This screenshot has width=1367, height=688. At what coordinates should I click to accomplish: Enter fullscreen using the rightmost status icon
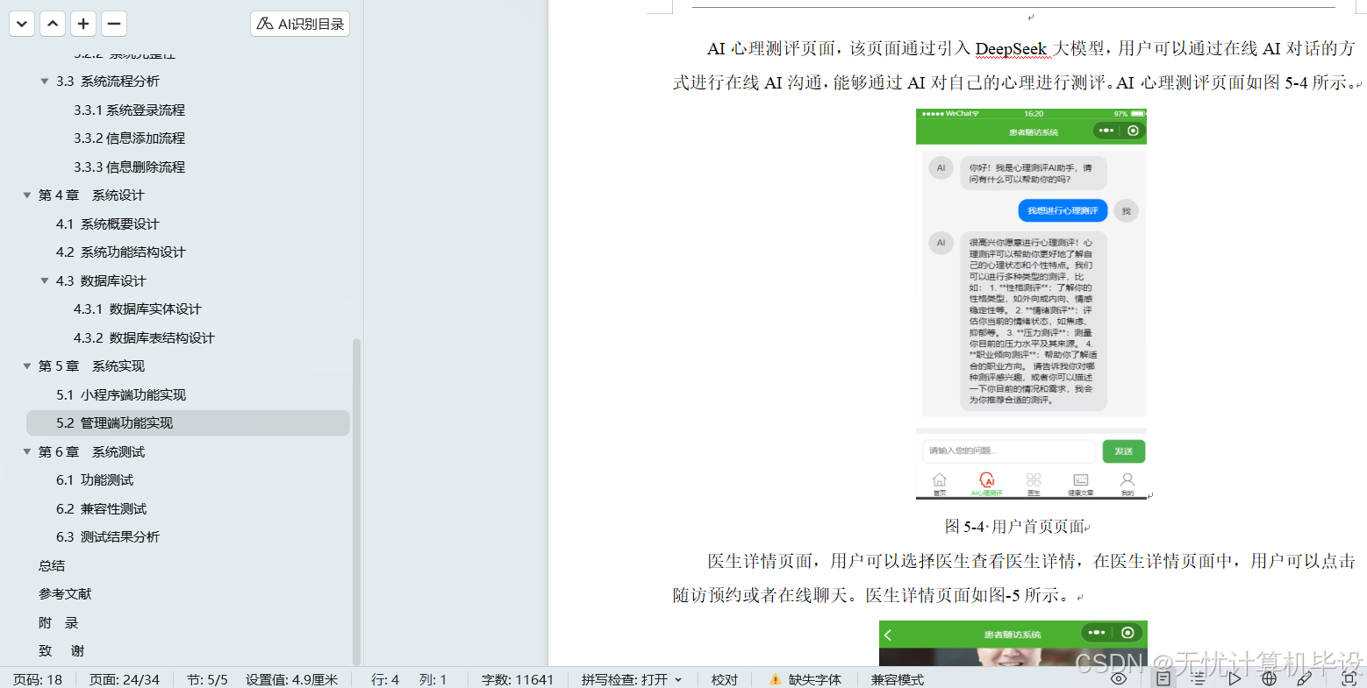tap(1349, 680)
